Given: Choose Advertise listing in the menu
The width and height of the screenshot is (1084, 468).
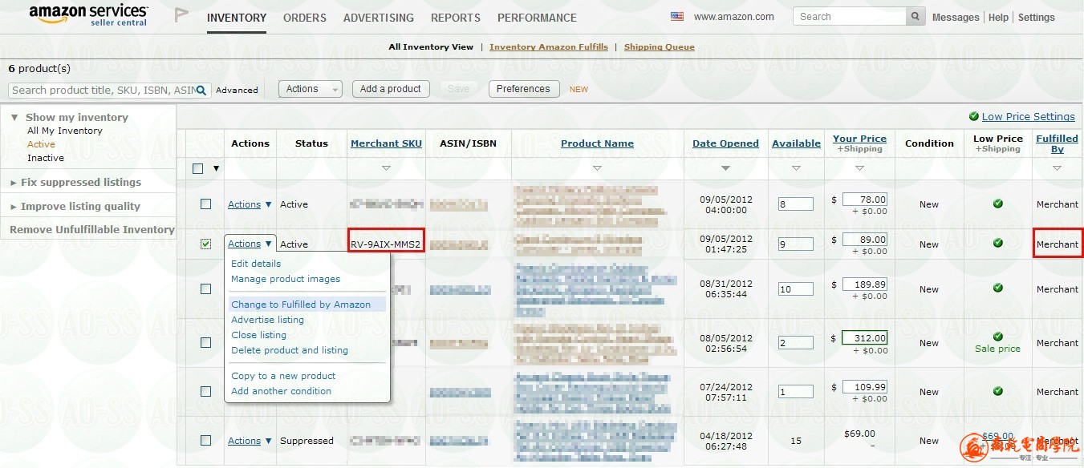Looking at the screenshot, I should (267, 320).
